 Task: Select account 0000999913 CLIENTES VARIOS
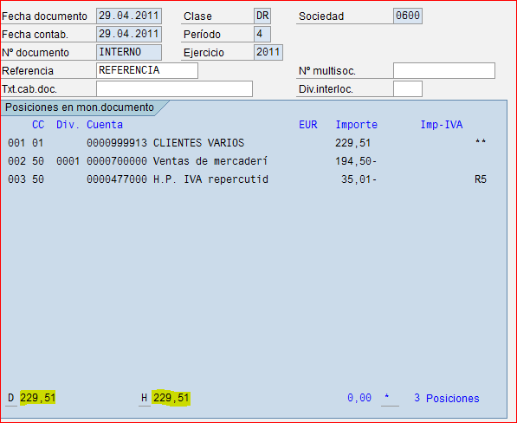pos(165,143)
